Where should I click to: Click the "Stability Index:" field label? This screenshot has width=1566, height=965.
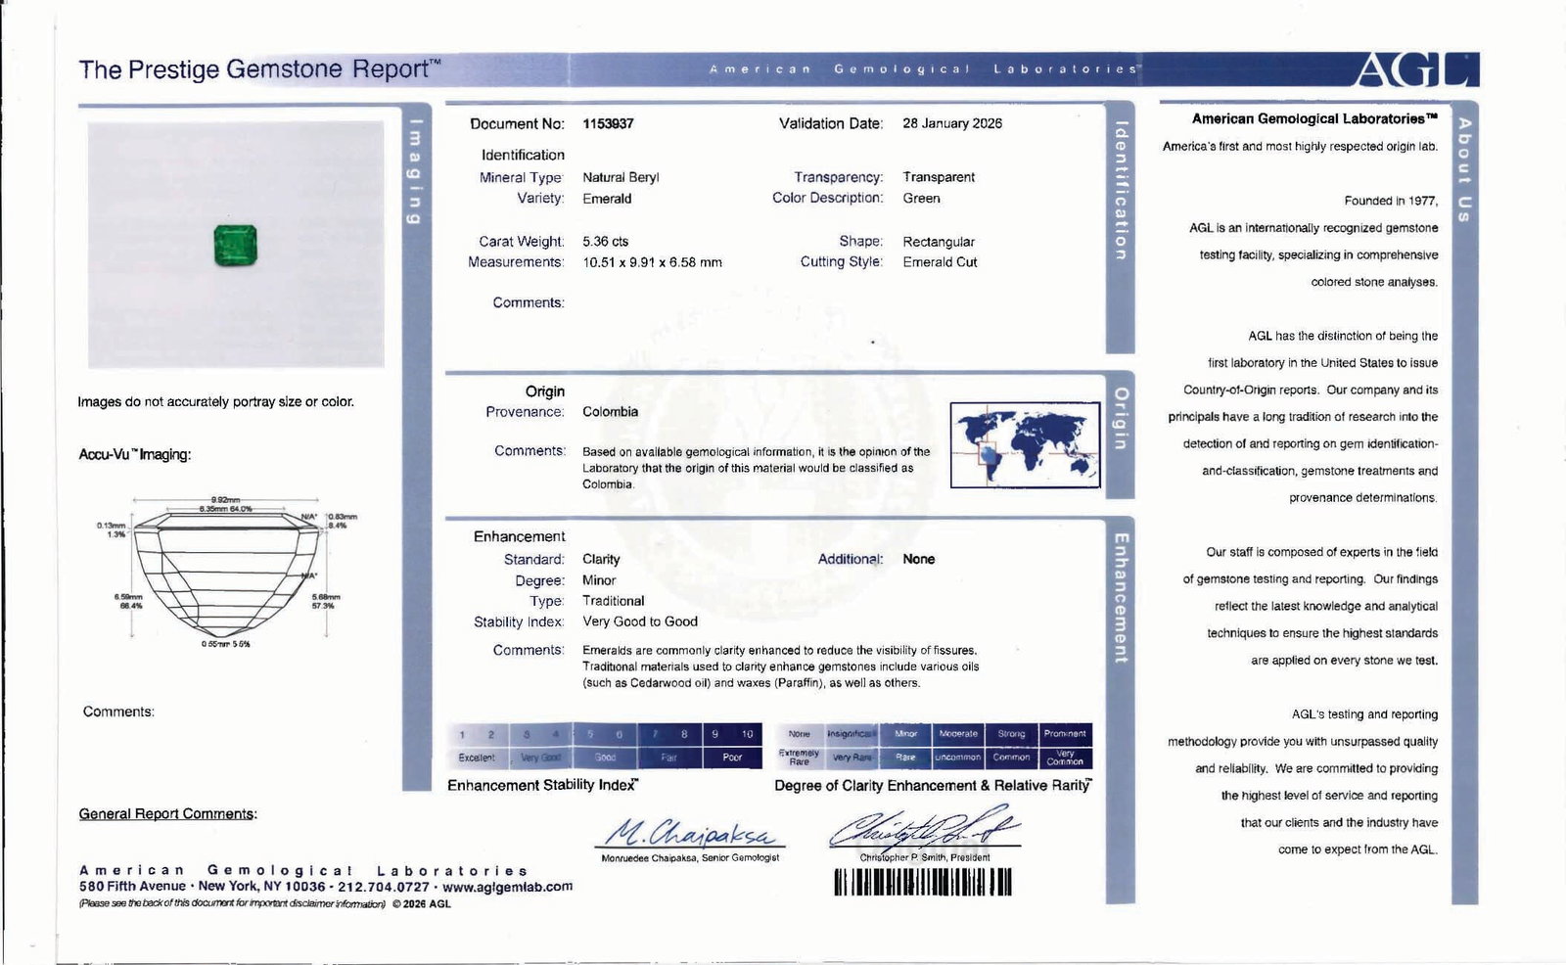point(519,622)
